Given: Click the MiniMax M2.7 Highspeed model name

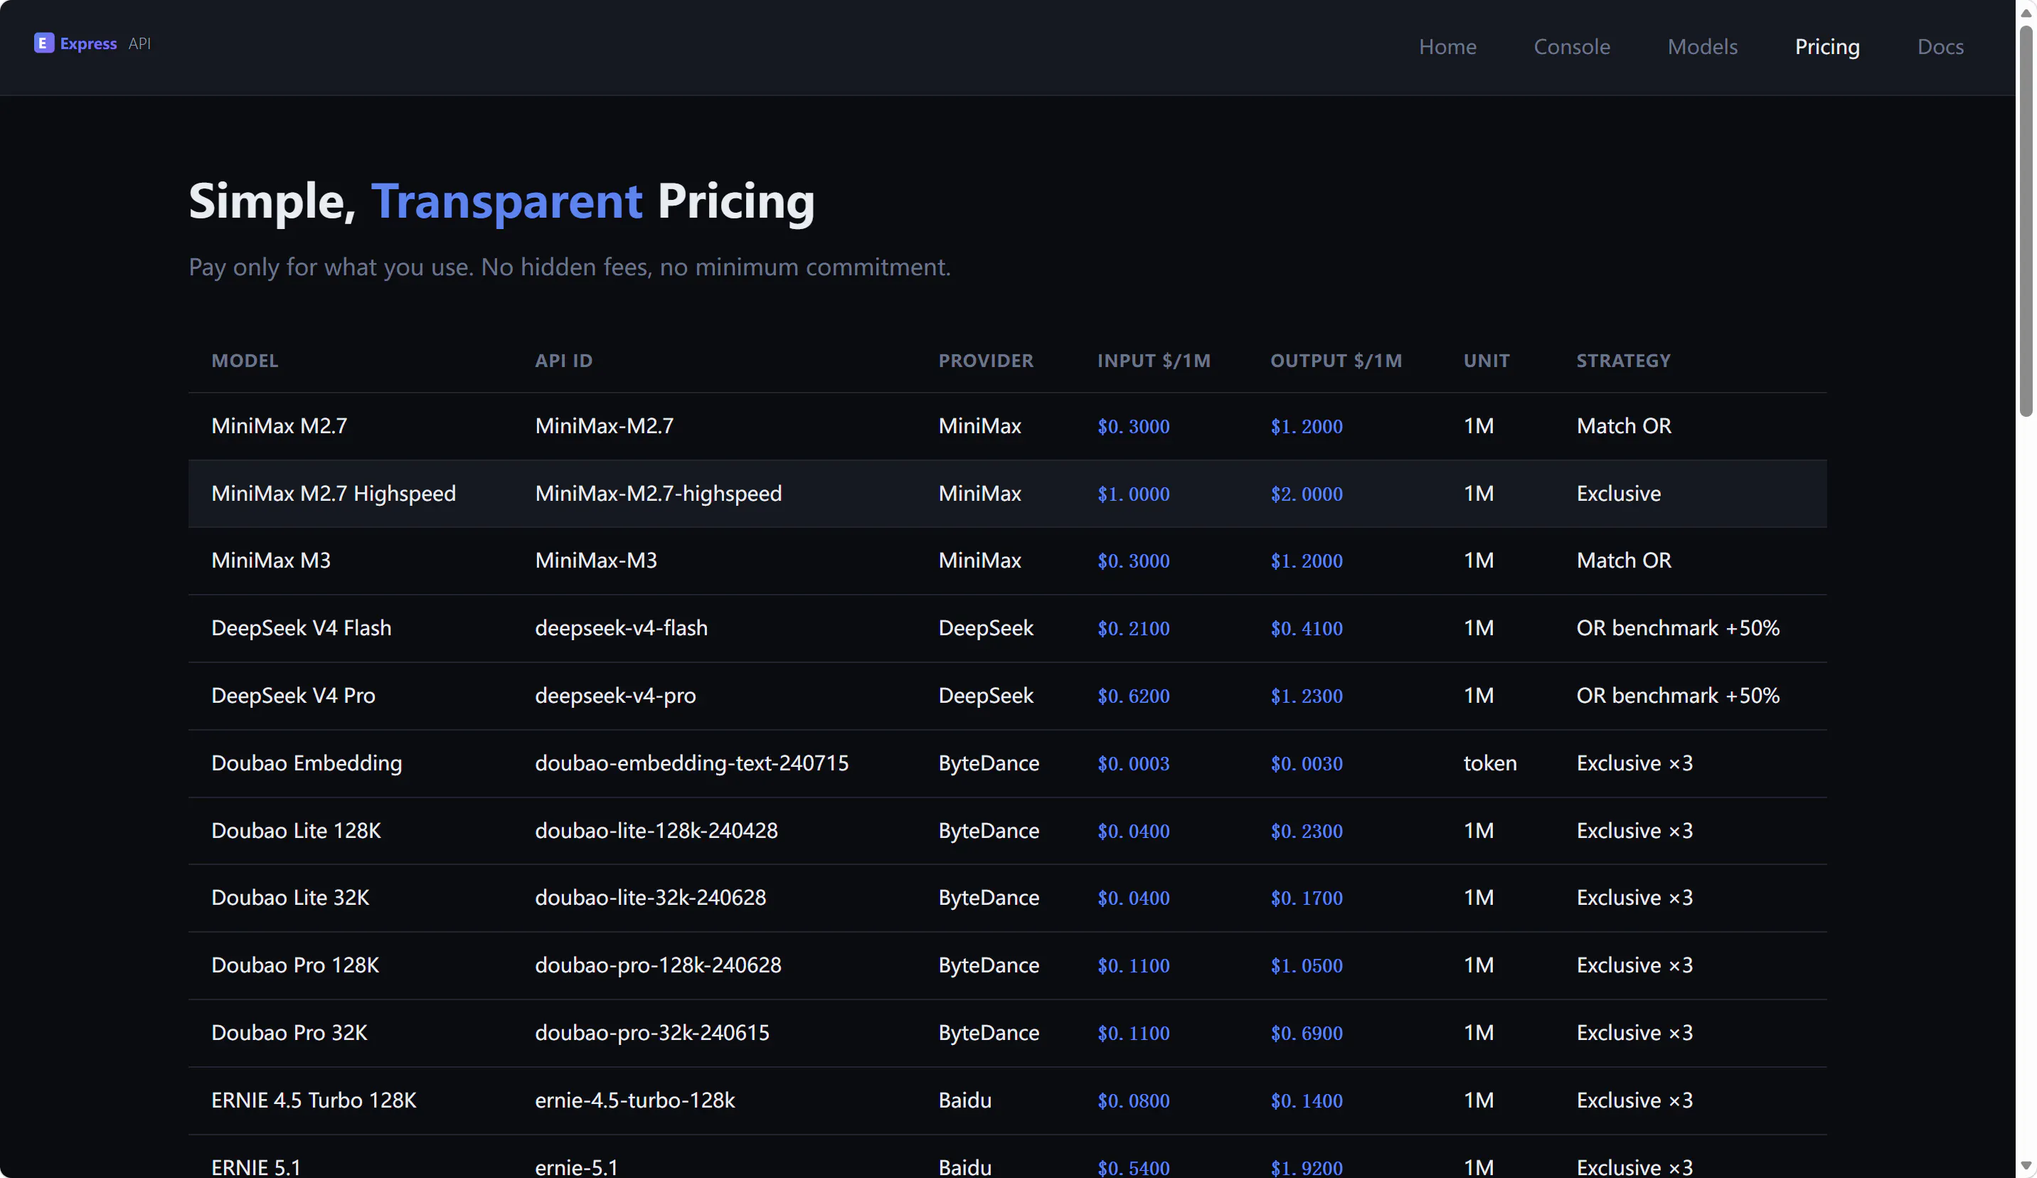Looking at the screenshot, I should click(x=333, y=493).
